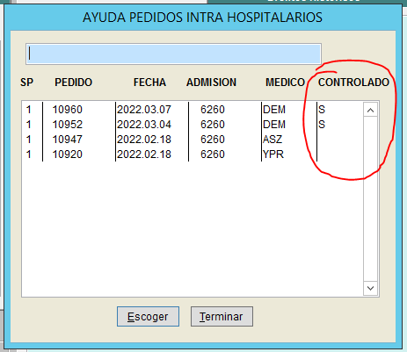The width and height of the screenshot is (407, 352).
Task: Click the Terminar button
Action: pos(222,316)
